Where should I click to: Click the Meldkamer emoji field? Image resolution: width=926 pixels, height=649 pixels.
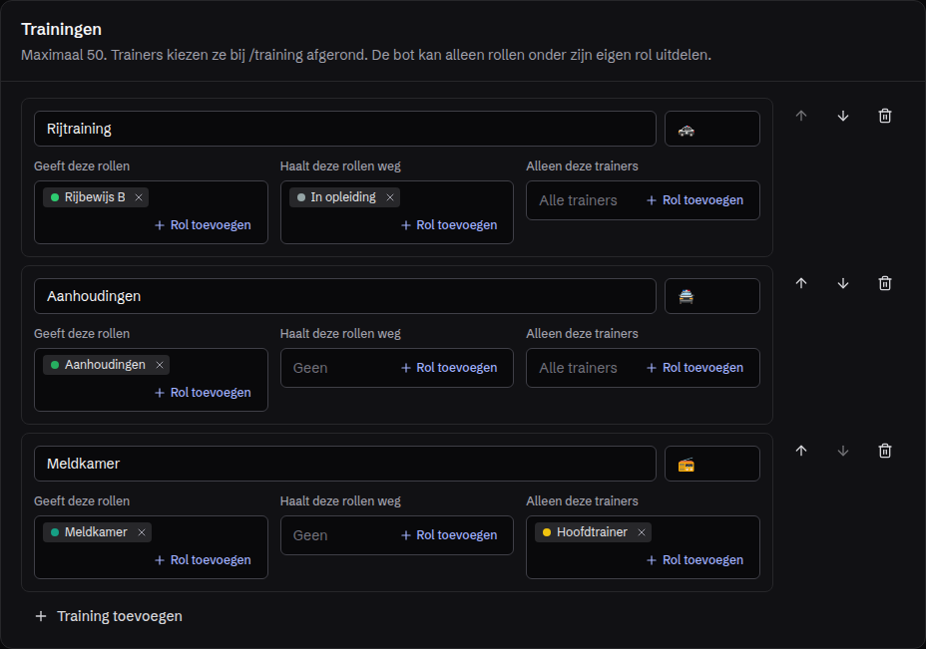712,464
